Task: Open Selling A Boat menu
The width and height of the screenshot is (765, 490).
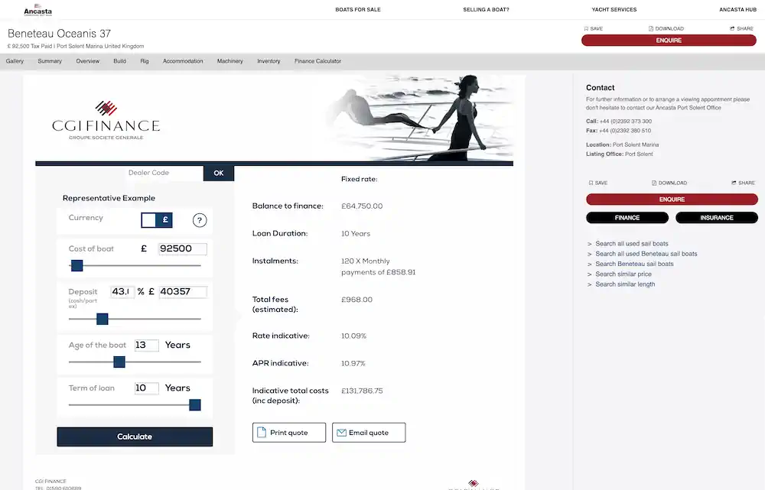Action: pos(486,10)
